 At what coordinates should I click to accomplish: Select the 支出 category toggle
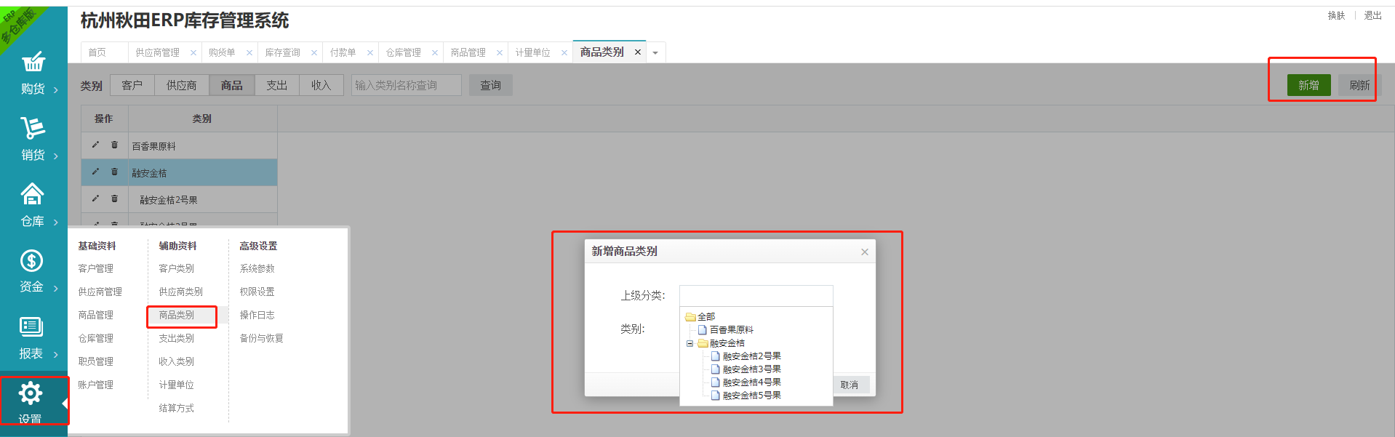pos(276,85)
